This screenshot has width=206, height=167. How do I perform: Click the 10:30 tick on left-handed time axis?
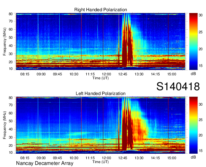(74, 158)
